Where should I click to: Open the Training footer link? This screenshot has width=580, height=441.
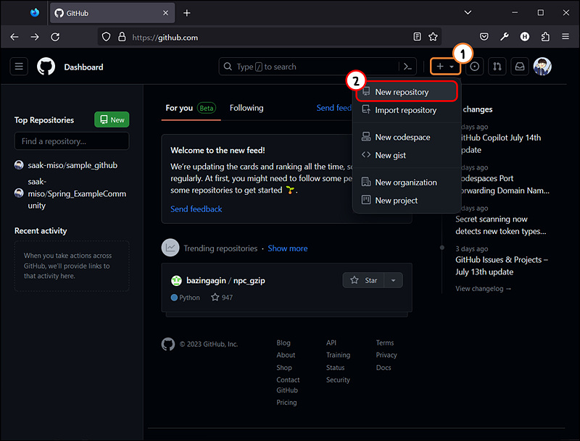click(338, 355)
